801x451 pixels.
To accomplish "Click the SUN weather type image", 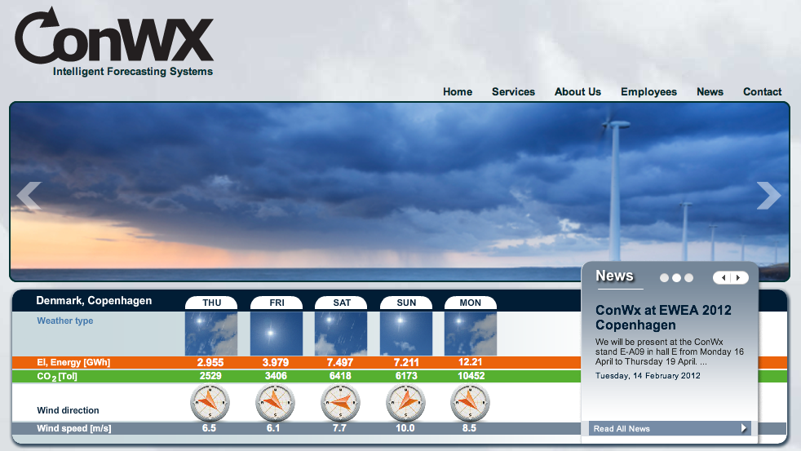I will pos(406,334).
